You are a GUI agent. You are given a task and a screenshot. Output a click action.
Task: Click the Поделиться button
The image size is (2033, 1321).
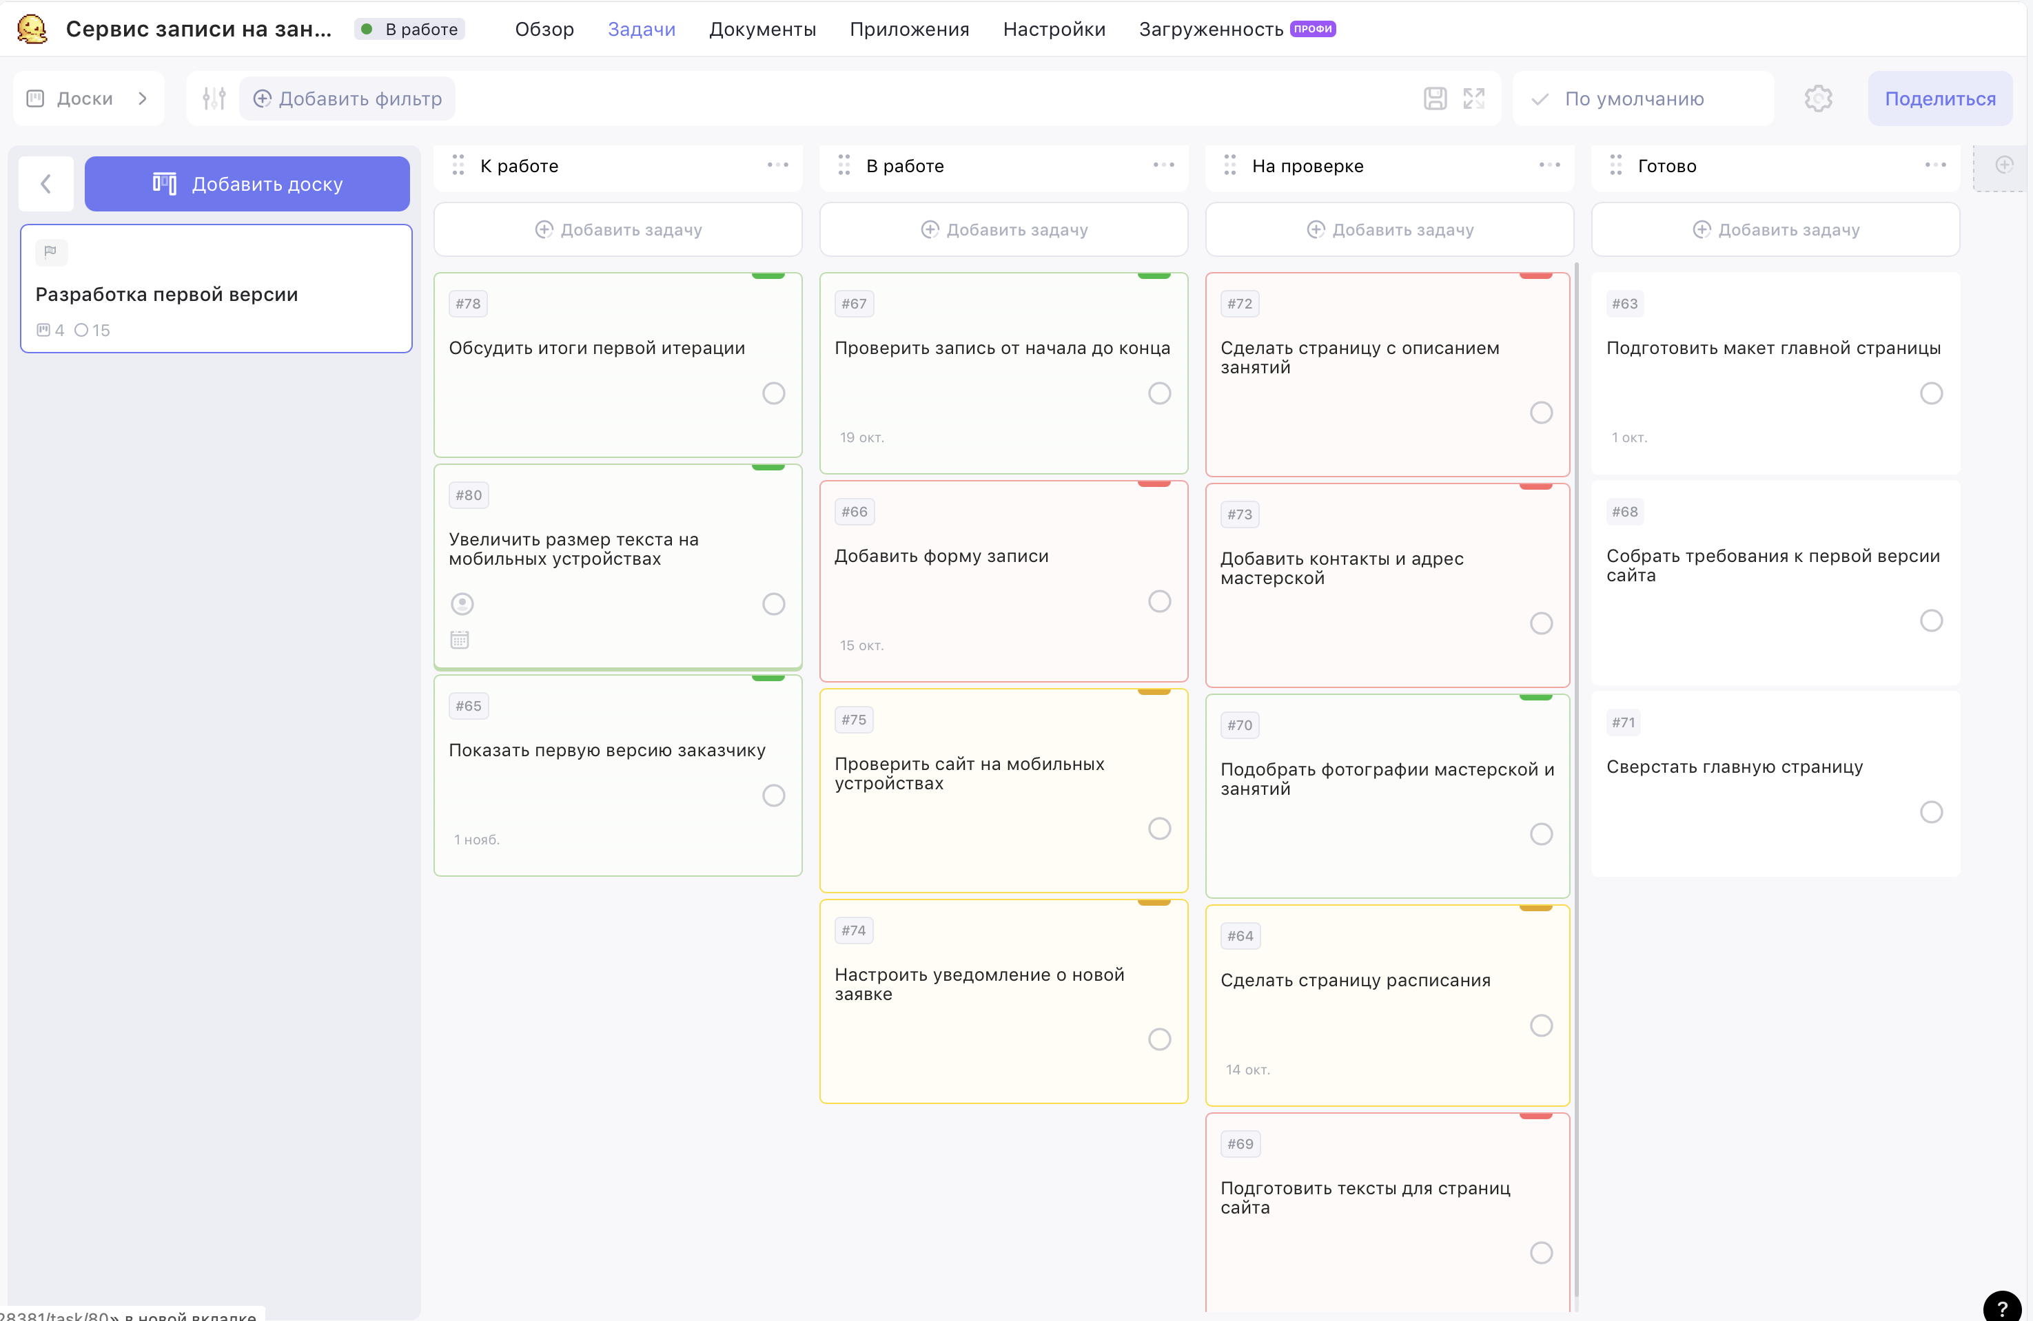(1940, 99)
